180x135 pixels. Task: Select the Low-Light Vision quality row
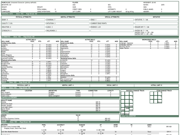point(60,107)
